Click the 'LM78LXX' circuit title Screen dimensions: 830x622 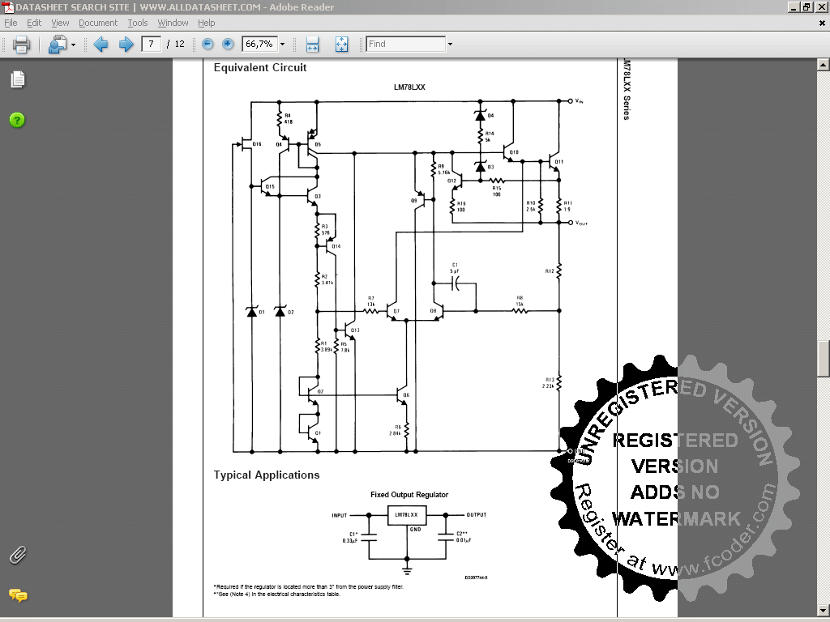(409, 87)
